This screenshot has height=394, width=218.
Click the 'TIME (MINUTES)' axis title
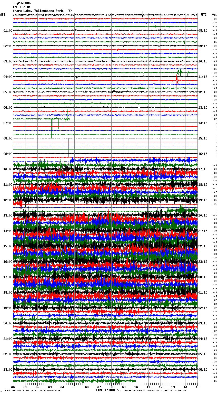coord(108,390)
